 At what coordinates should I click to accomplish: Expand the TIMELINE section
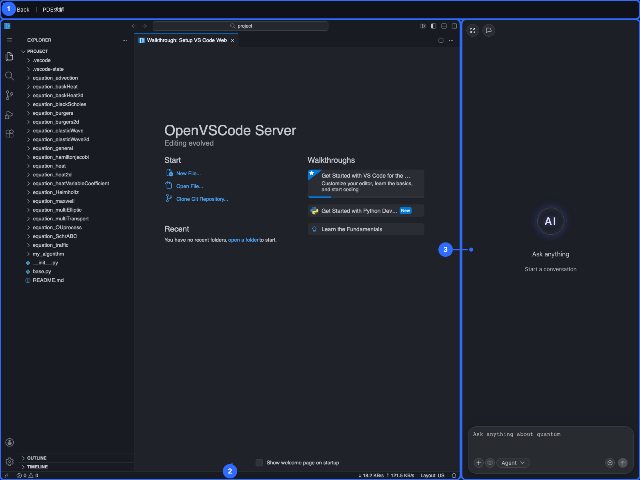point(77,467)
